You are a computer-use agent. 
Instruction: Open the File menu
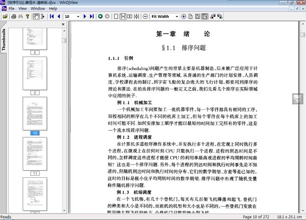pyautogui.click(x=11, y=9)
